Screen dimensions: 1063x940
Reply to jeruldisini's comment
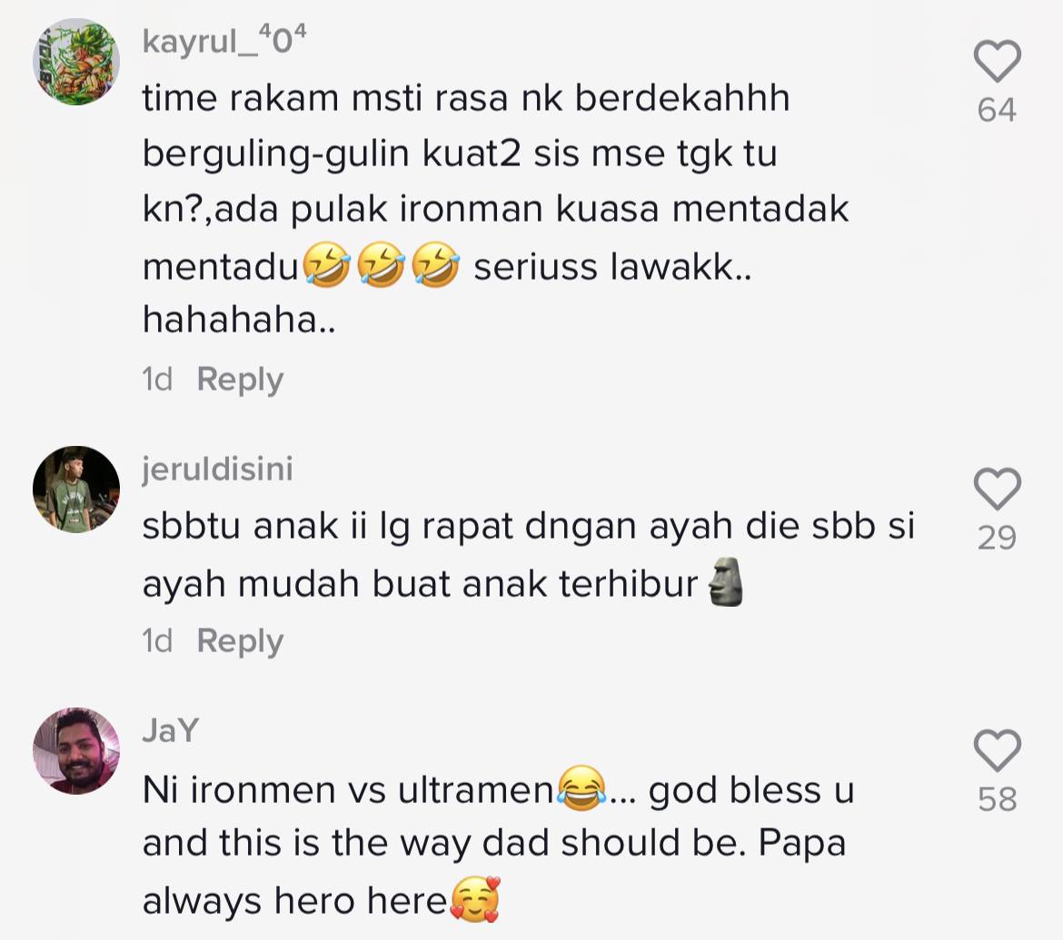(240, 641)
